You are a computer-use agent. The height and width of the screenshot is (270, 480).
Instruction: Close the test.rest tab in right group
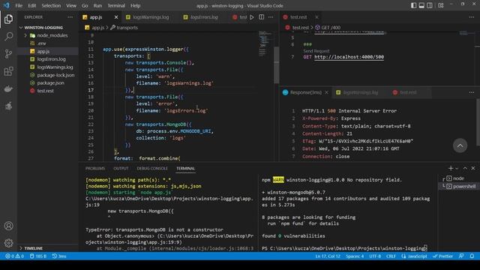316,17
